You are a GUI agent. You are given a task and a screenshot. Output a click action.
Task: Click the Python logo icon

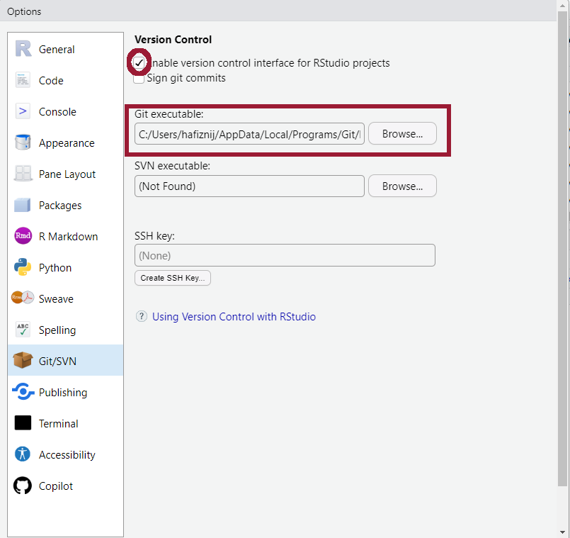(x=23, y=267)
